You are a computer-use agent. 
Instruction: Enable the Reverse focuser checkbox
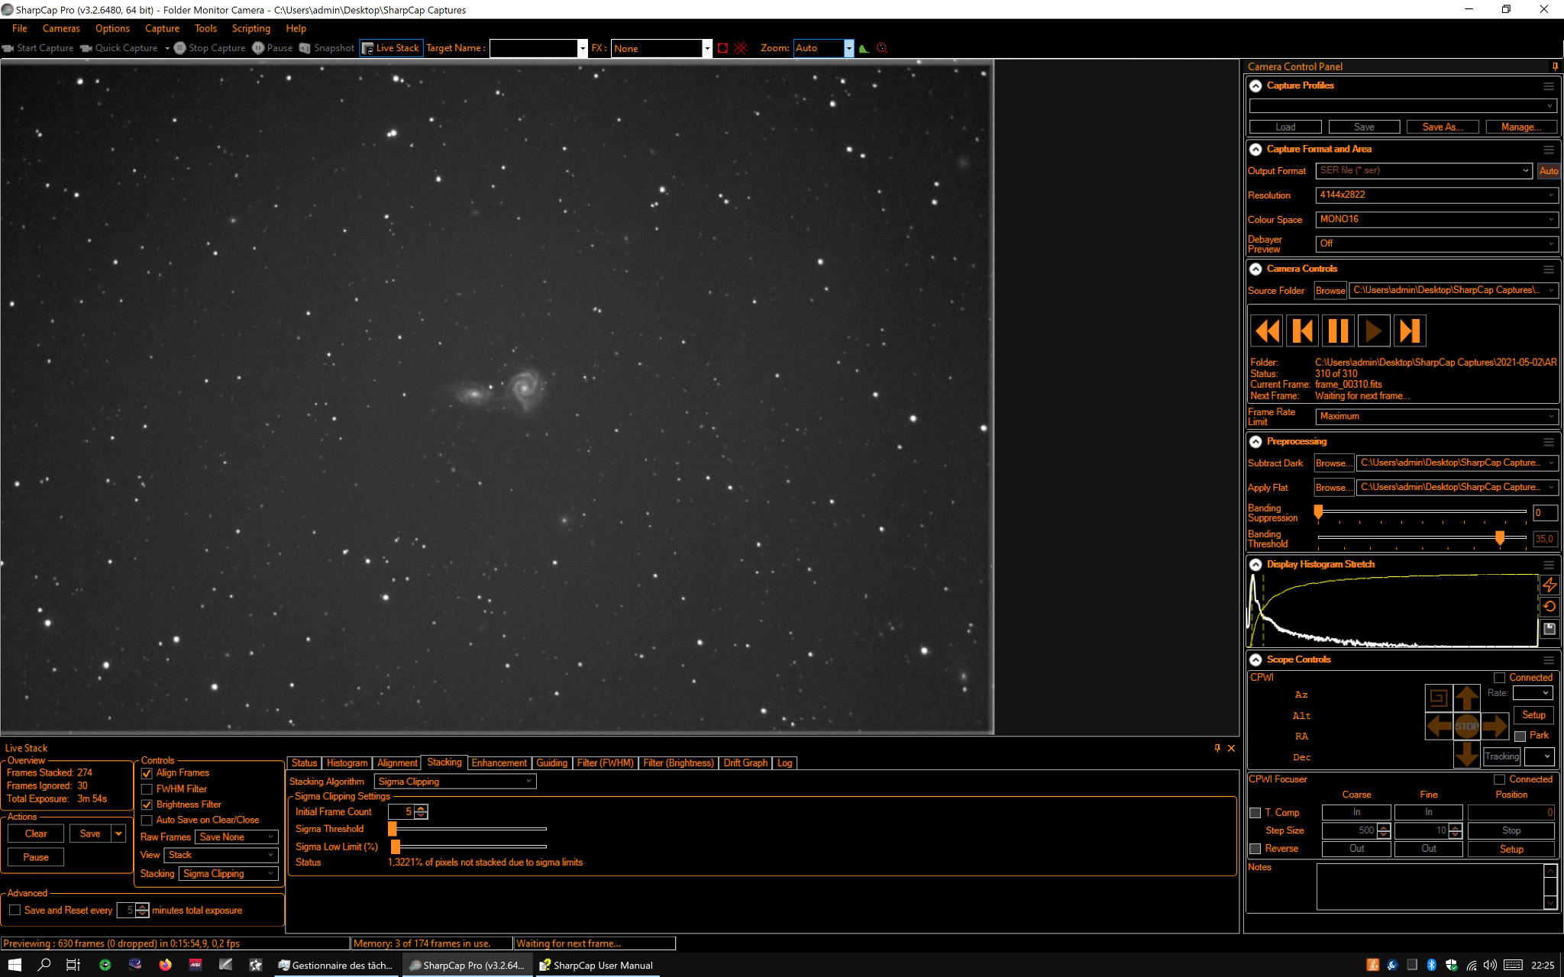[x=1255, y=849]
